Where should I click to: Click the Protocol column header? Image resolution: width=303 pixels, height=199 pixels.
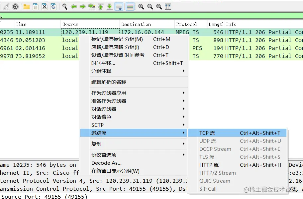[x=186, y=24]
